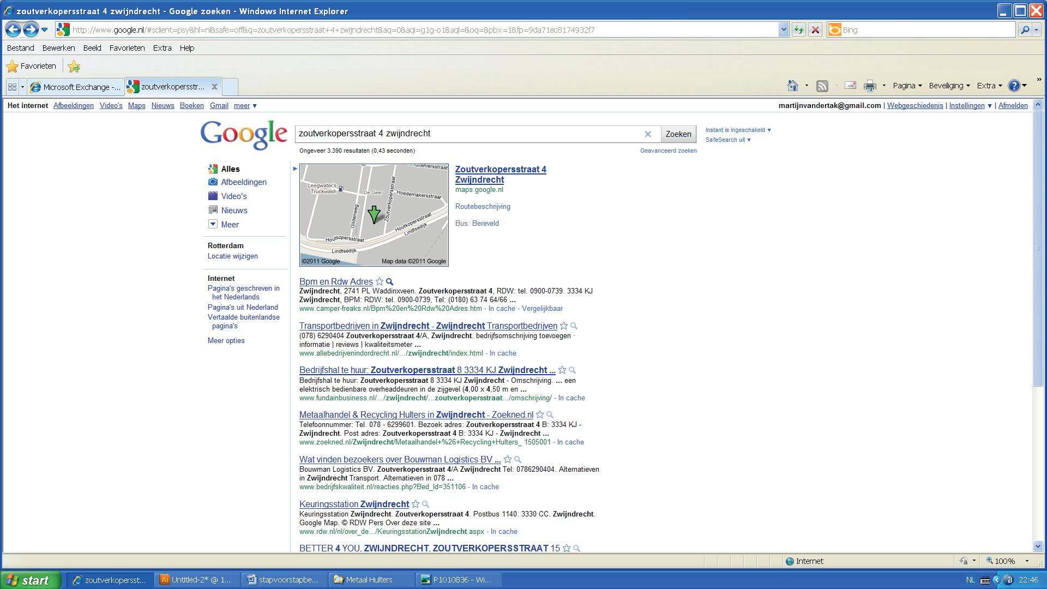
Task: Open the map thumbnail of Zoutverkopersstraat
Action: point(374,215)
